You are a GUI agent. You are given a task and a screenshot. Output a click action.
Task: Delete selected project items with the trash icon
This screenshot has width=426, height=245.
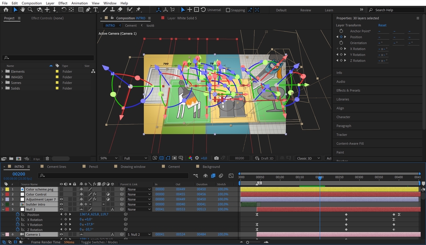tap(47, 159)
